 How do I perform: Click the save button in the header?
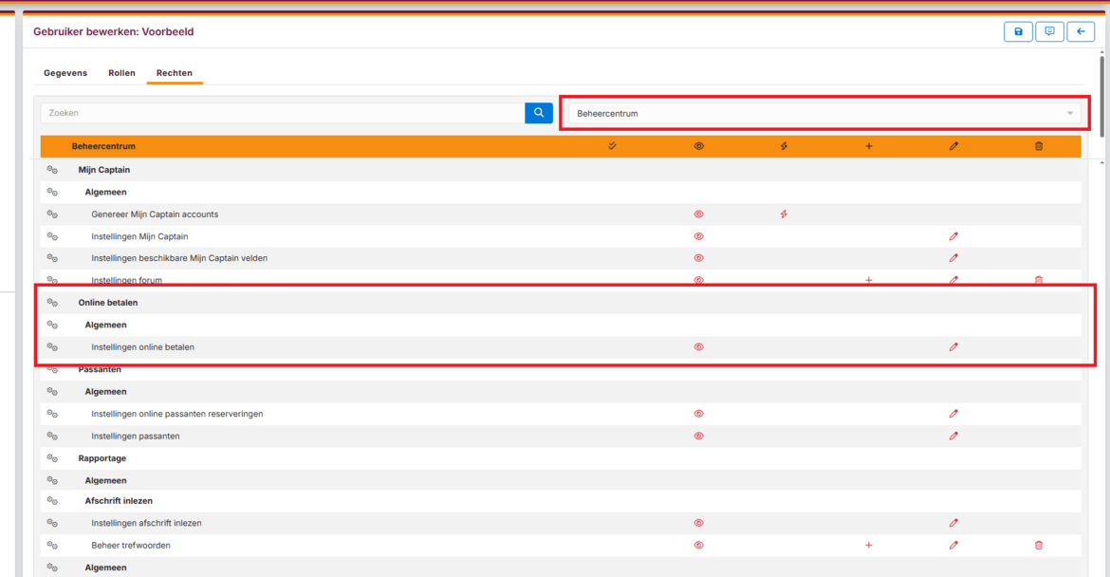(1018, 32)
